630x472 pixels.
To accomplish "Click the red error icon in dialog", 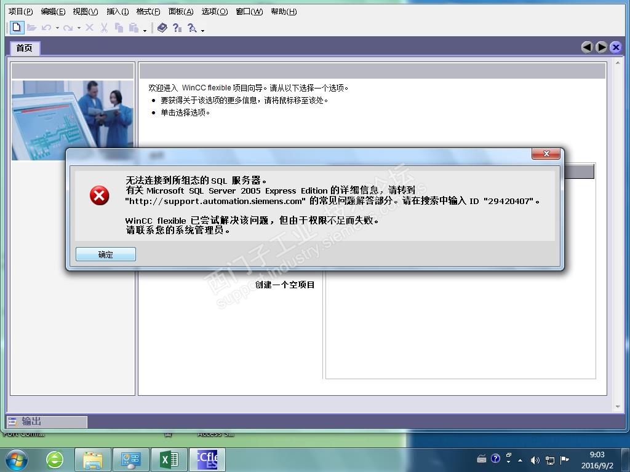I will (99, 195).
